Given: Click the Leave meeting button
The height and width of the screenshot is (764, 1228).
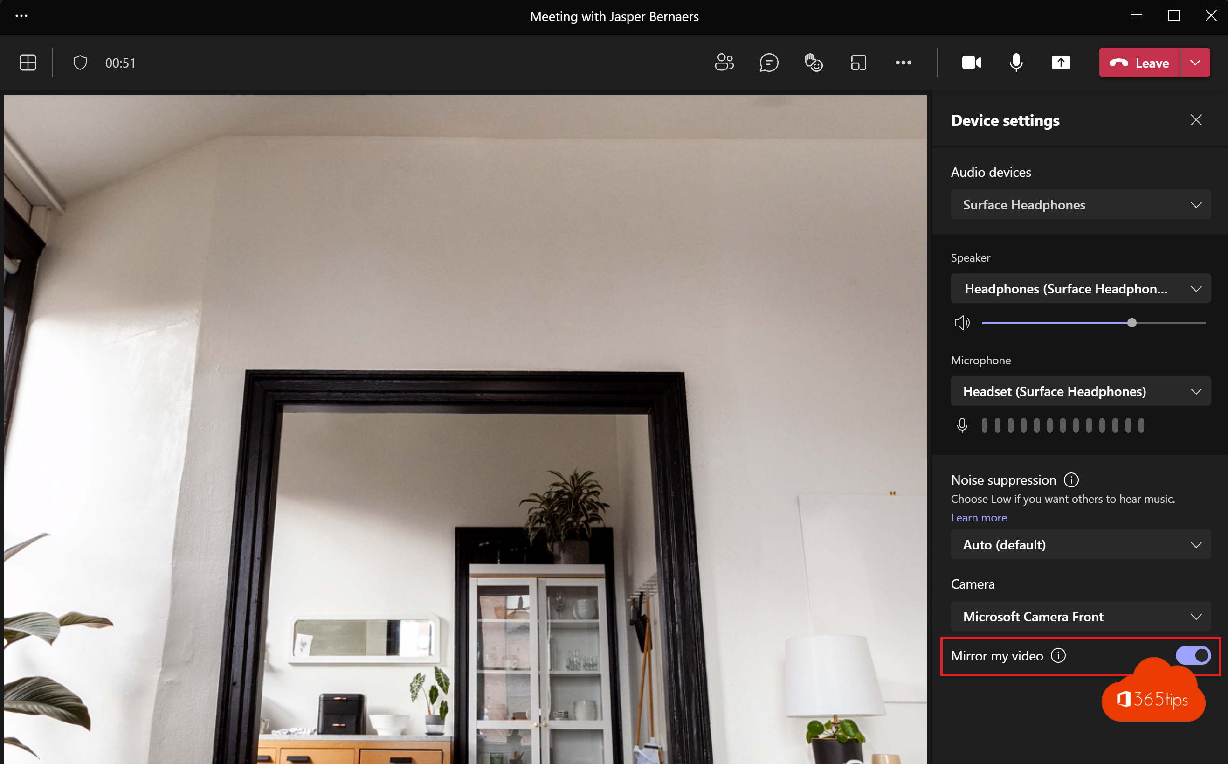Looking at the screenshot, I should pyautogui.click(x=1138, y=63).
